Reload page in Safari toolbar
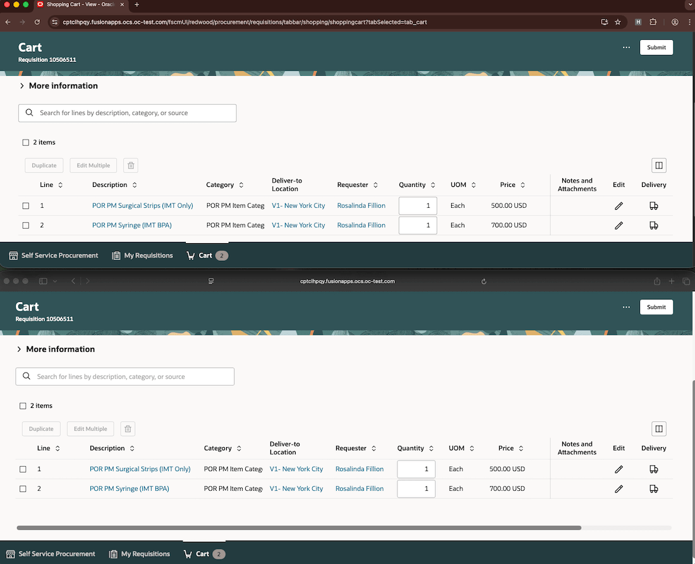 [x=483, y=281]
